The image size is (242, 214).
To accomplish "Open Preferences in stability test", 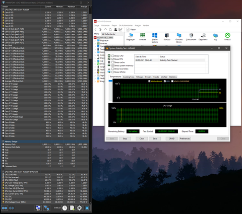I will click(x=185, y=138).
